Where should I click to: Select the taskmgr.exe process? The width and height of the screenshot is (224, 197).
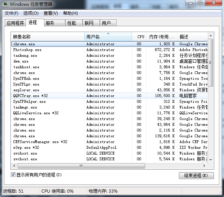pos(109,107)
